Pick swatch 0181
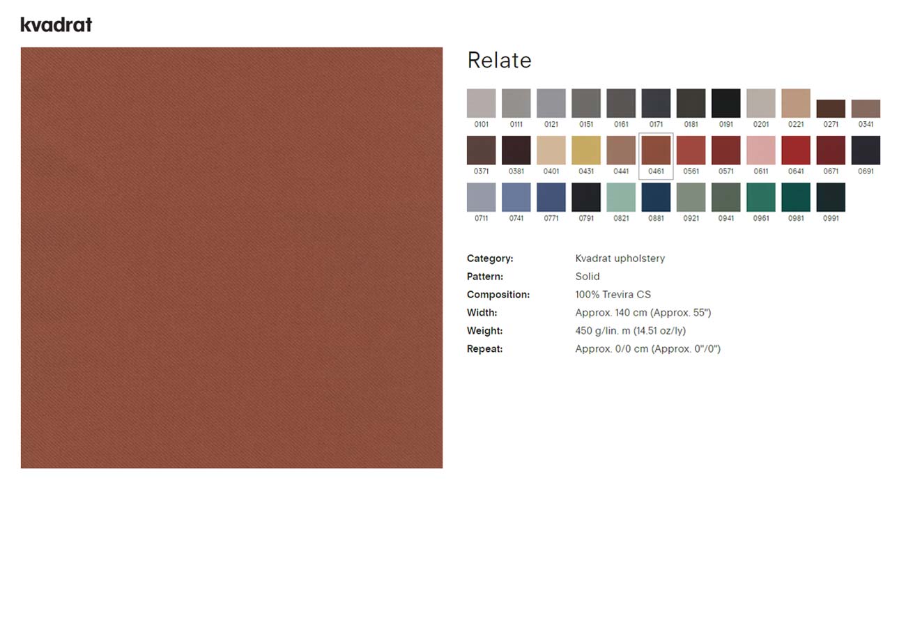906x641 pixels. point(691,103)
